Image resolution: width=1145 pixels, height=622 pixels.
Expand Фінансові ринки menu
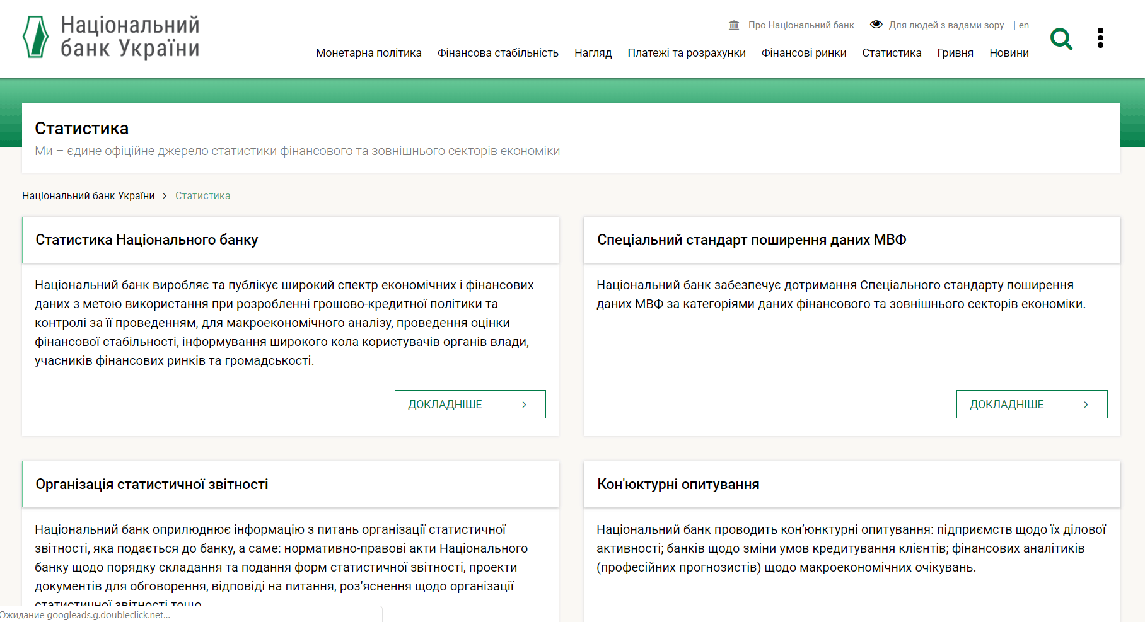tap(803, 53)
